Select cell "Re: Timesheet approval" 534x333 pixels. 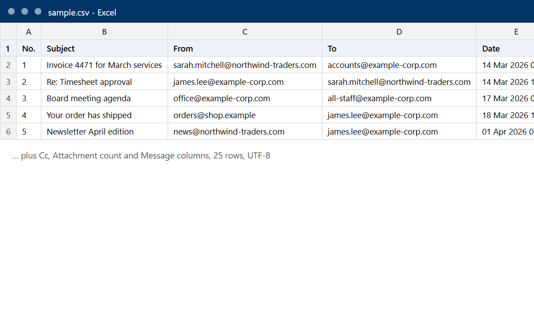coord(105,82)
